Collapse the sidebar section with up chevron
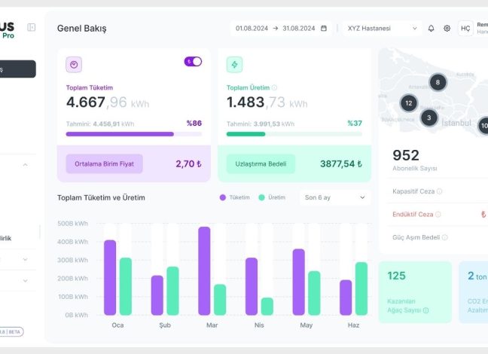 [25, 165]
